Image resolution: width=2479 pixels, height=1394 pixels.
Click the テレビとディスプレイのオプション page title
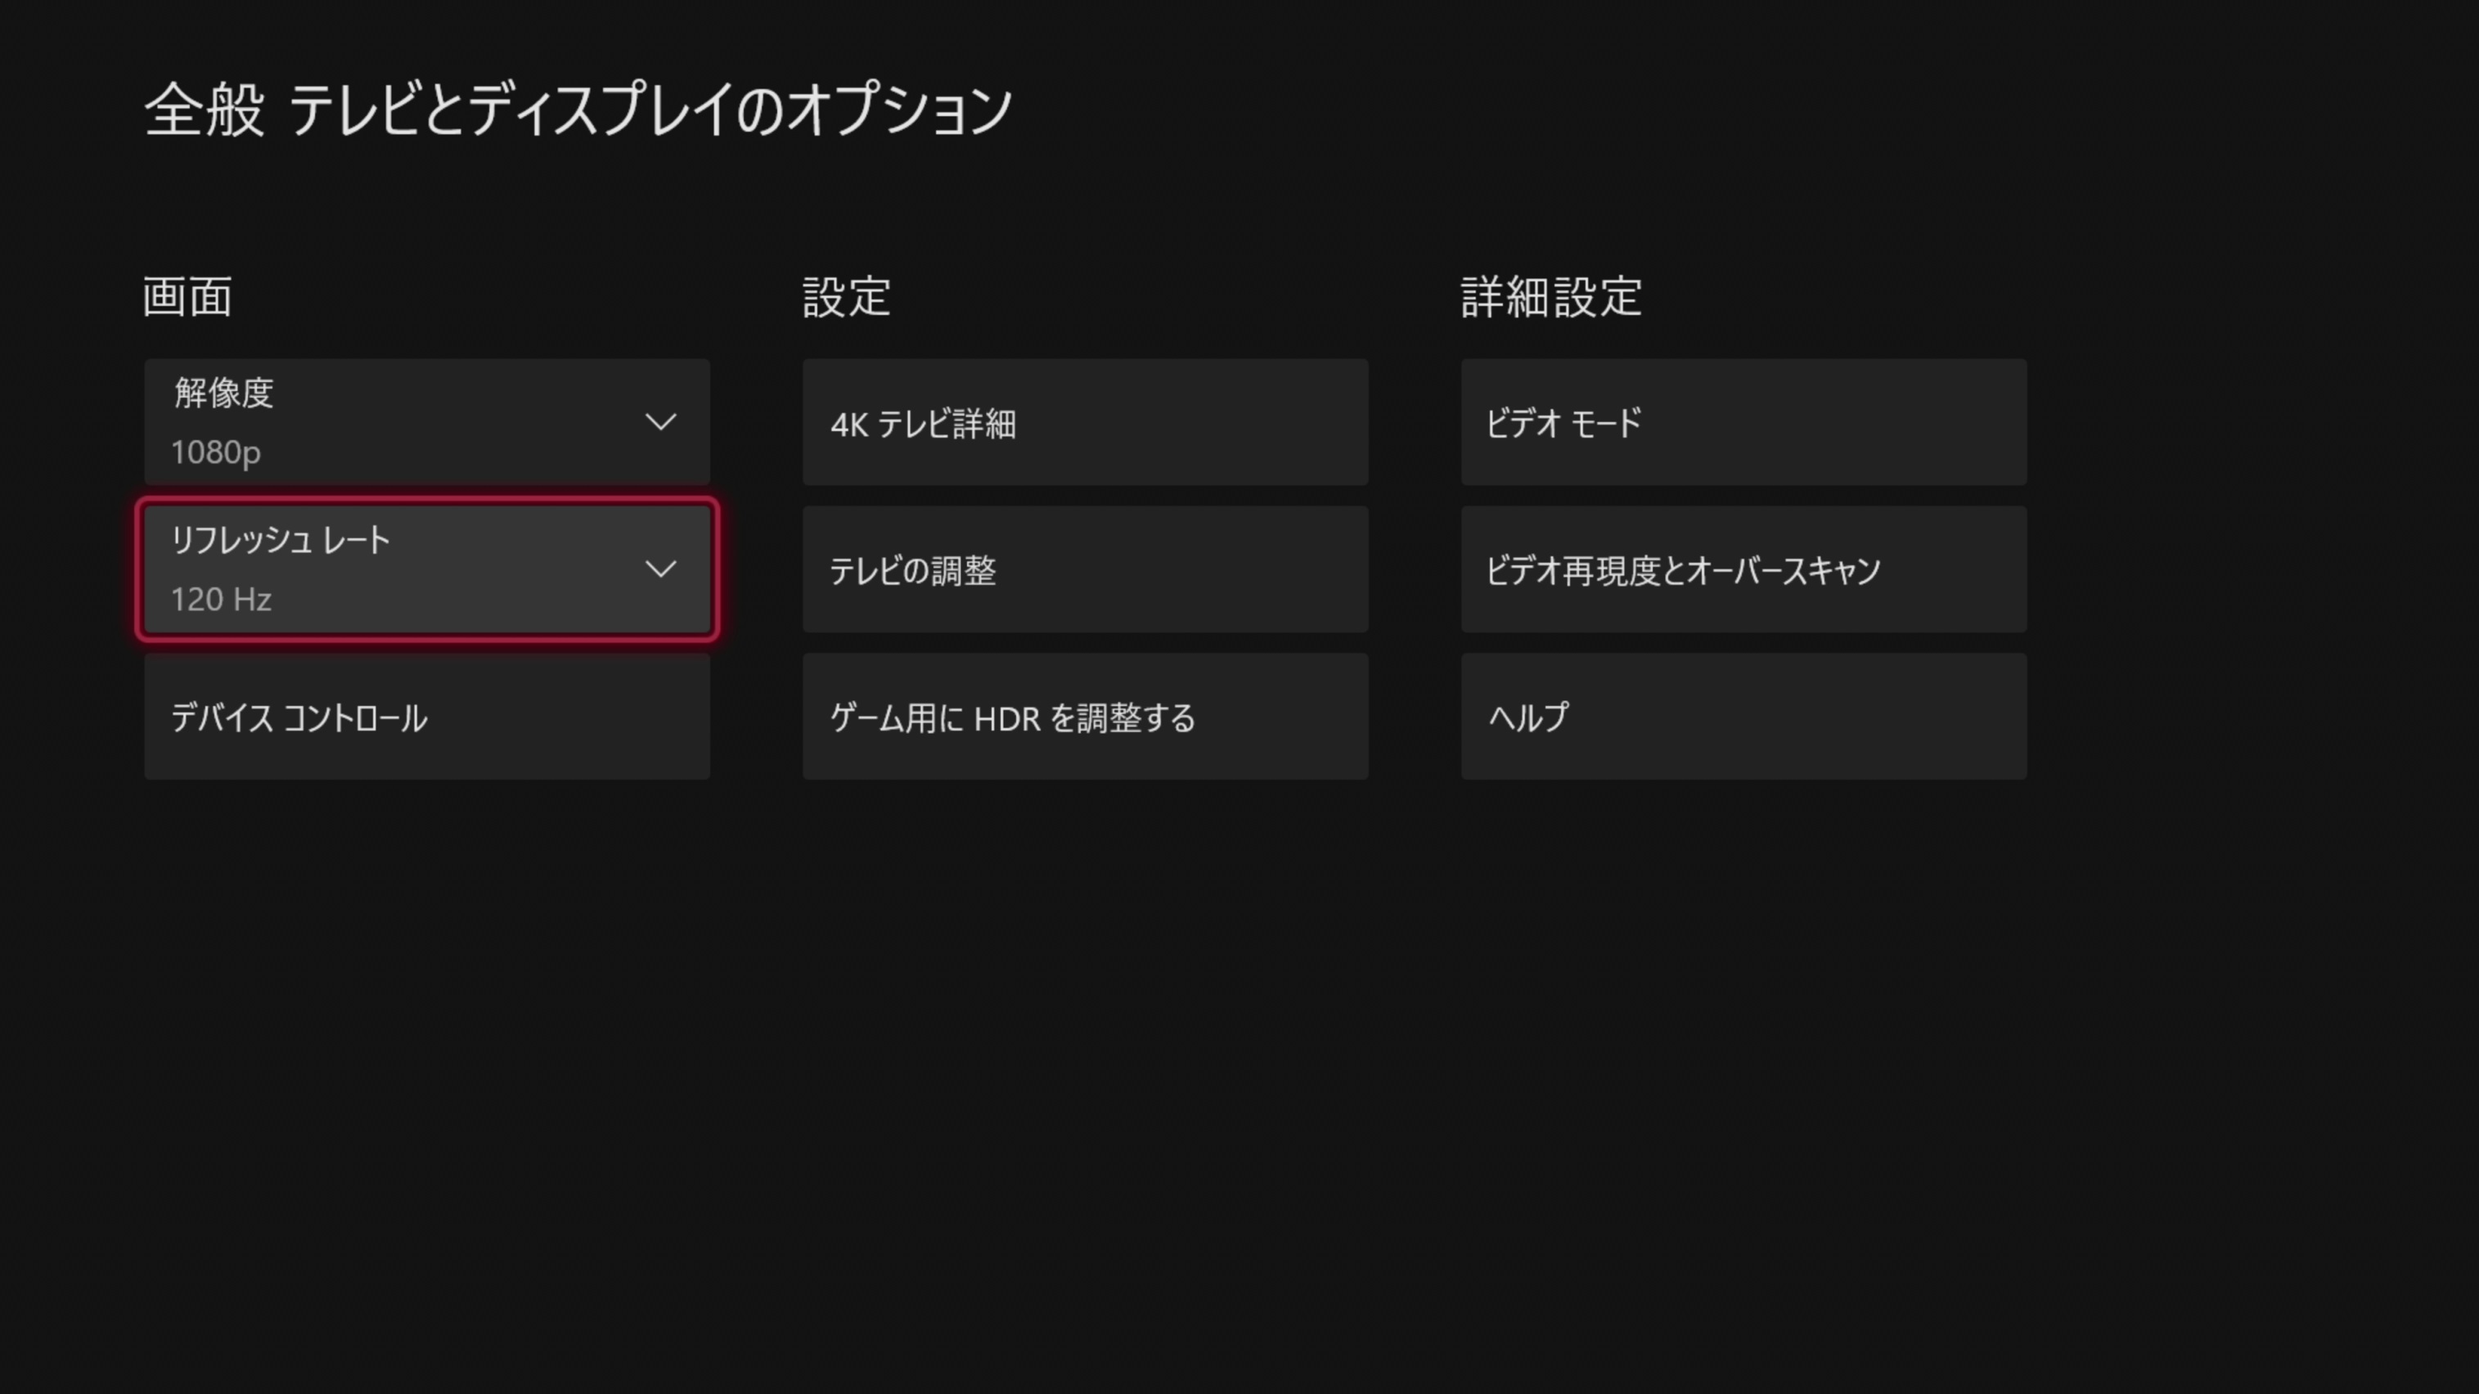click(650, 110)
